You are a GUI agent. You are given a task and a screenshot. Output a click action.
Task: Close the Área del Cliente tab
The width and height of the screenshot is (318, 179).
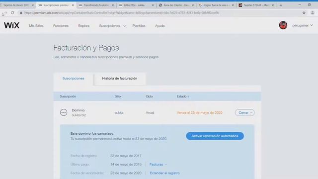click(x=193, y=5)
